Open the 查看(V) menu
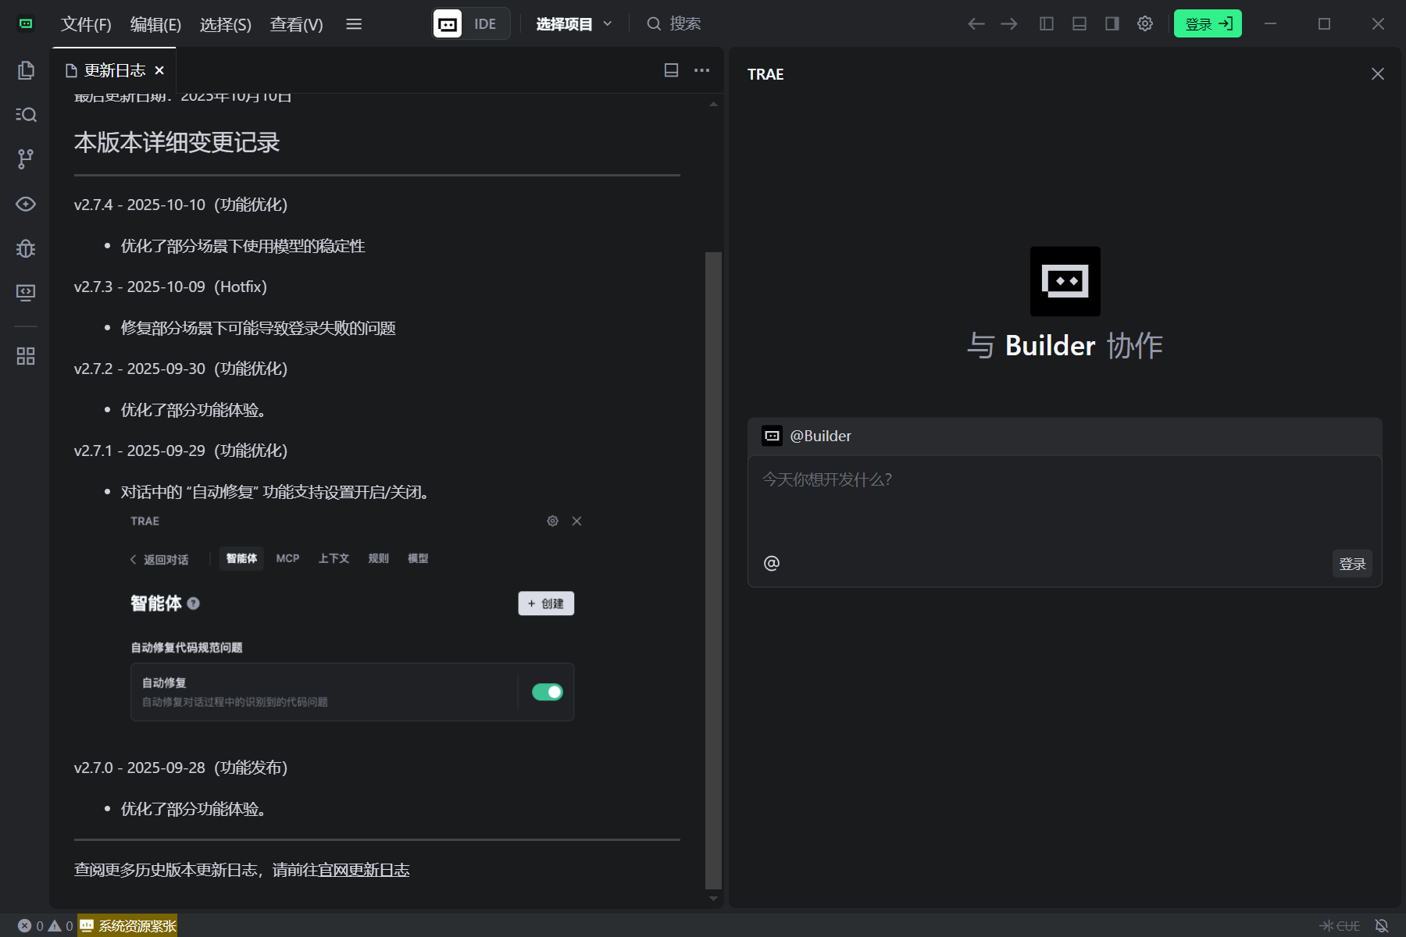Viewport: 1406px width, 937px height. [296, 24]
